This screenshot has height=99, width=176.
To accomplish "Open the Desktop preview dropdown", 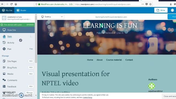I will click(x=52, y=17).
